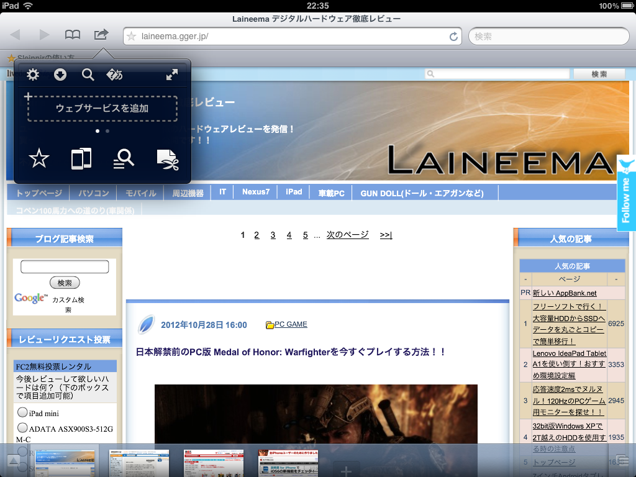Tap the up-arrow icon at bottom left

tap(14, 461)
